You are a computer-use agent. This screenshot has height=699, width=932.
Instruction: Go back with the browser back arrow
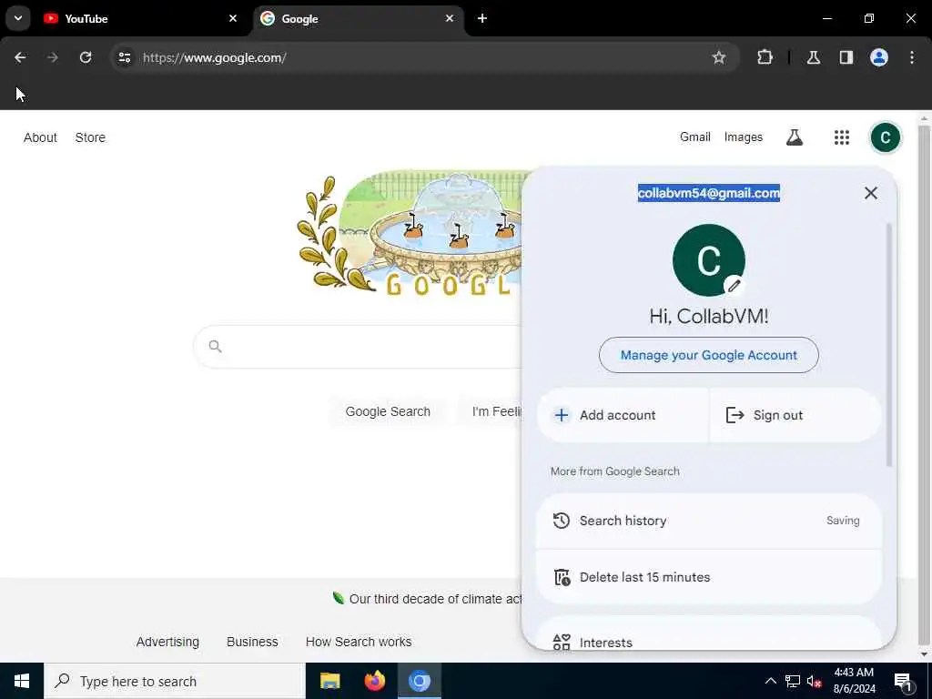coord(20,57)
